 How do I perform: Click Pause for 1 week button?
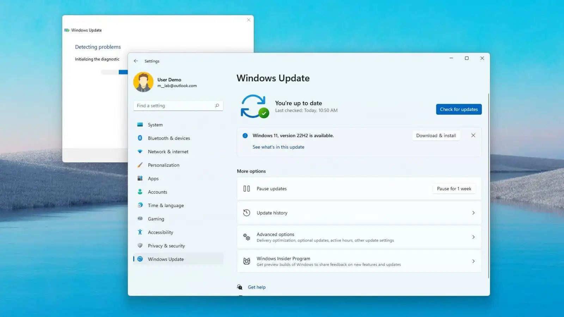(x=454, y=189)
